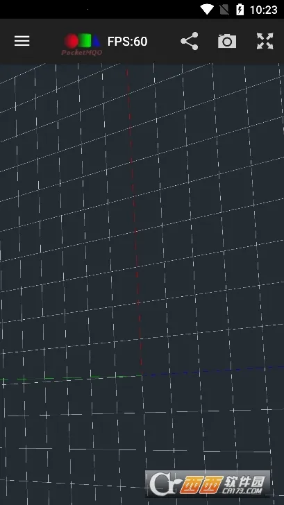284x505 pixels.
Task: Tap the 10:23 clock
Action: 264,10
